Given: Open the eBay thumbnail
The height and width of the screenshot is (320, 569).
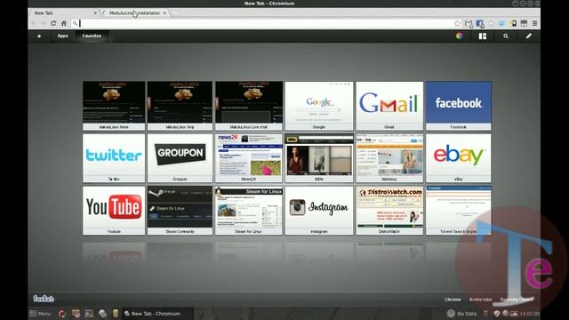Looking at the screenshot, I should pyautogui.click(x=459, y=158).
